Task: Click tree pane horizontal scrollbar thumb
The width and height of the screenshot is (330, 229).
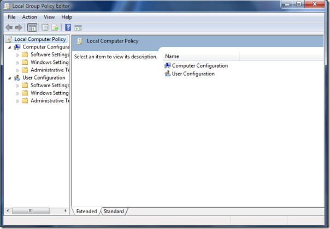Action: (x=31, y=210)
